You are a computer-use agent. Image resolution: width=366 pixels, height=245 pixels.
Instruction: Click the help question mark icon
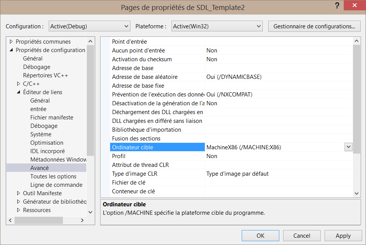click(337, 5)
